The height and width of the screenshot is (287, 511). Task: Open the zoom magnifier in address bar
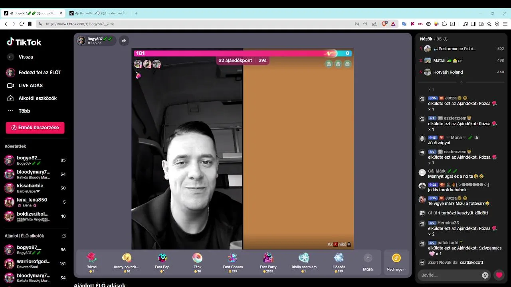[x=365, y=24]
